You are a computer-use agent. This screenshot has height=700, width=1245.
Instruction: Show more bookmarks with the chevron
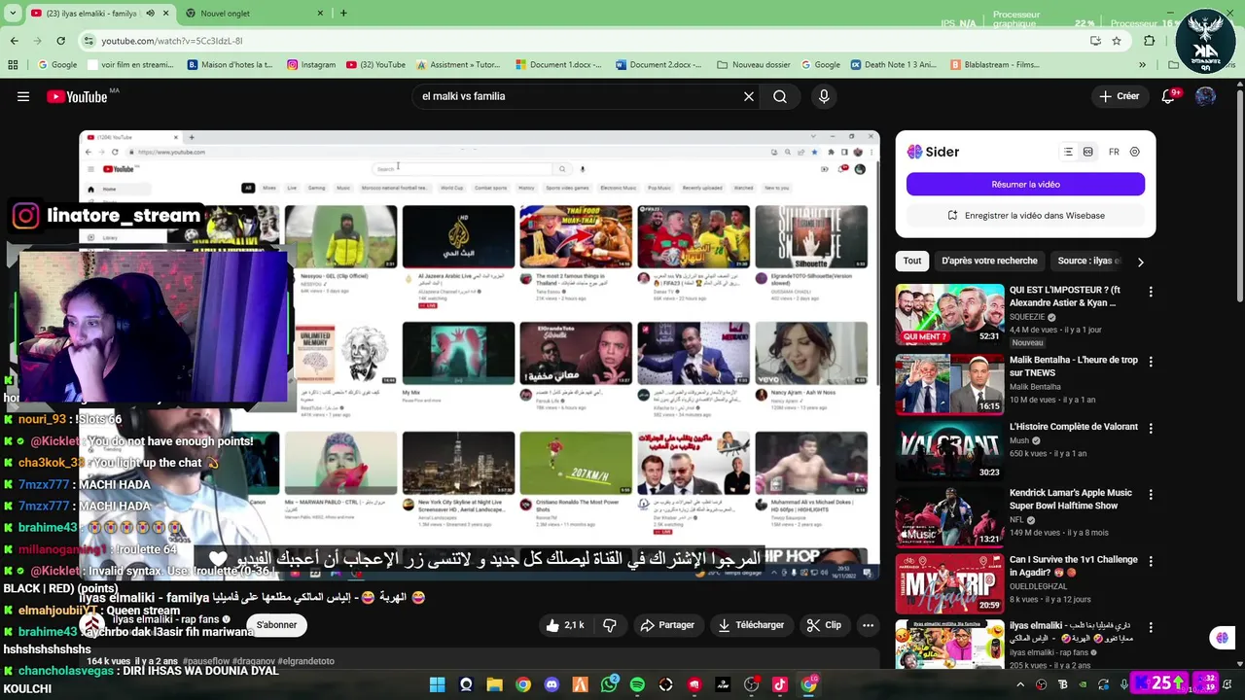coord(1142,65)
